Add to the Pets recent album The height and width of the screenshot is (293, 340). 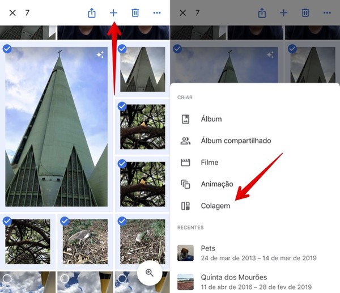tap(255, 253)
